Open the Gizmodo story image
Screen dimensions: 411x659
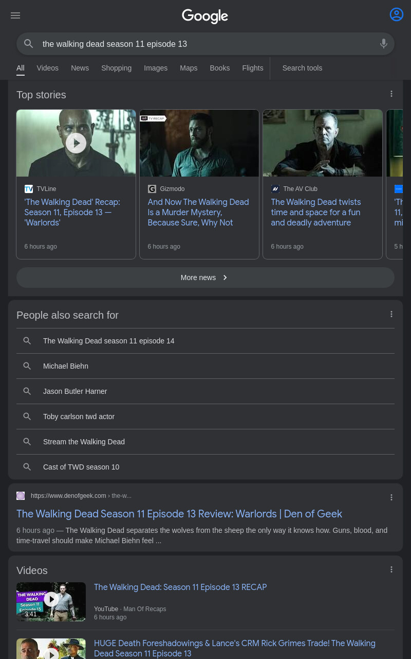pos(199,143)
